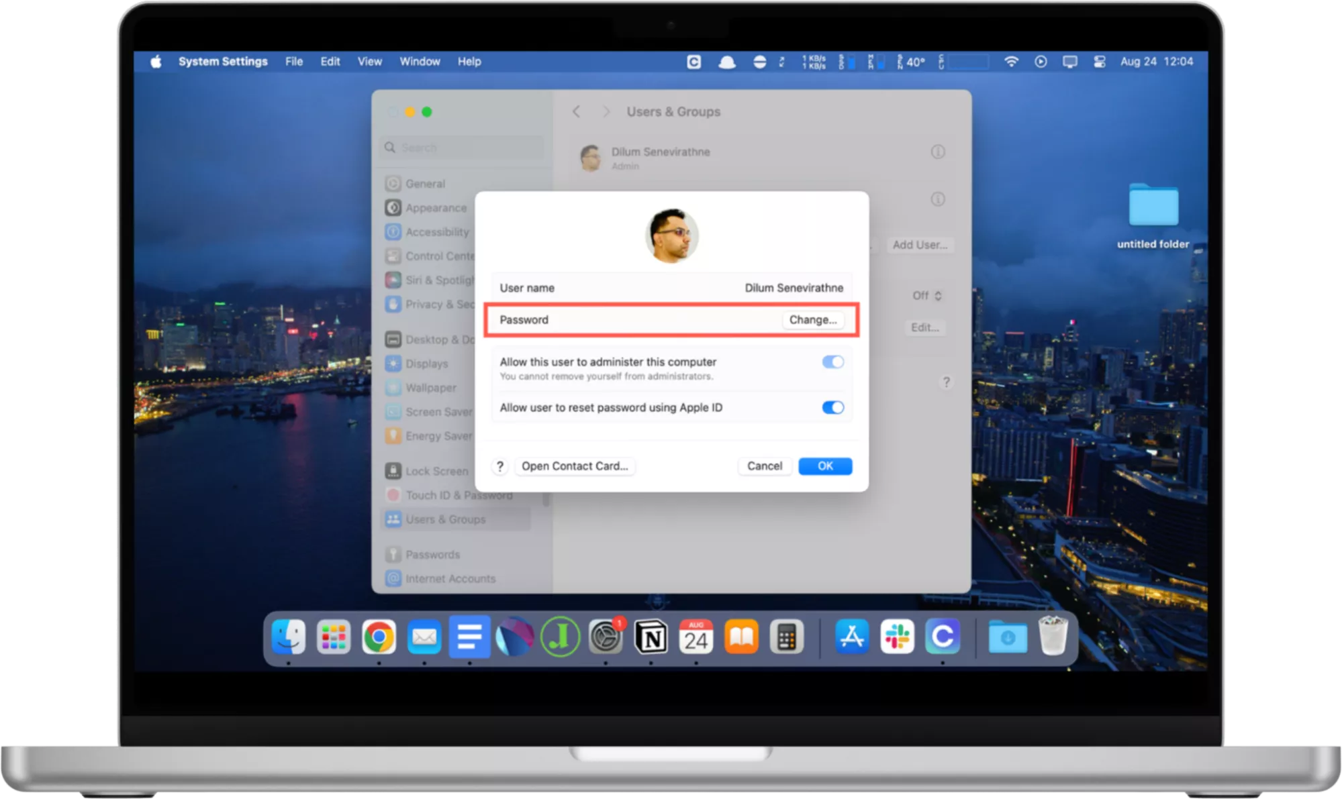Image resolution: width=1342 pixels, height=805 pixels.
Task: Click the dialog help question mark
Action: point(499,466)
